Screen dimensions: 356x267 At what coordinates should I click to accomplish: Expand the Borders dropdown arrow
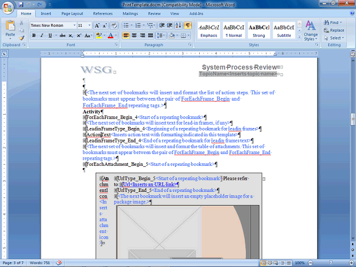tap(189, 36)
